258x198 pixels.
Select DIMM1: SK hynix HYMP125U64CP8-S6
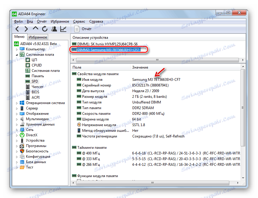(107, 44)
